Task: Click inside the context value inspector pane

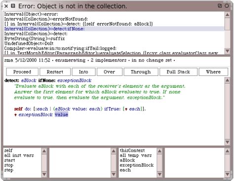Action: (x=195, y=163)
